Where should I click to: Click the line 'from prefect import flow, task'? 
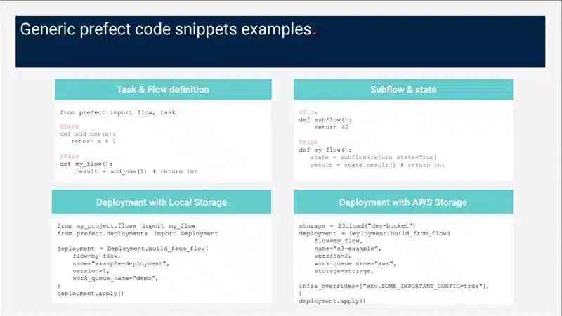point(117,112)
